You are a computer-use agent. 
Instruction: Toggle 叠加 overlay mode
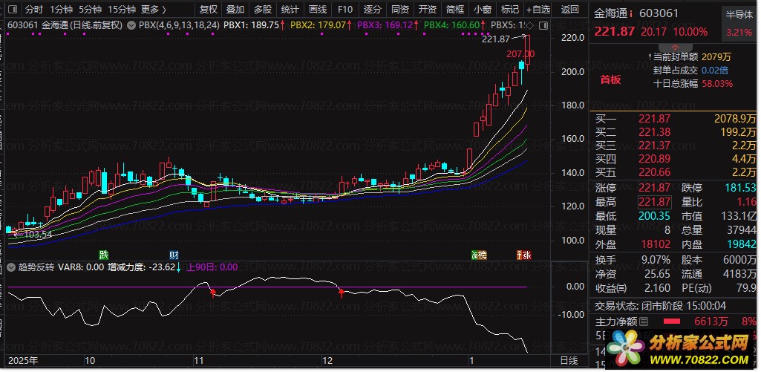click(235, 10)
